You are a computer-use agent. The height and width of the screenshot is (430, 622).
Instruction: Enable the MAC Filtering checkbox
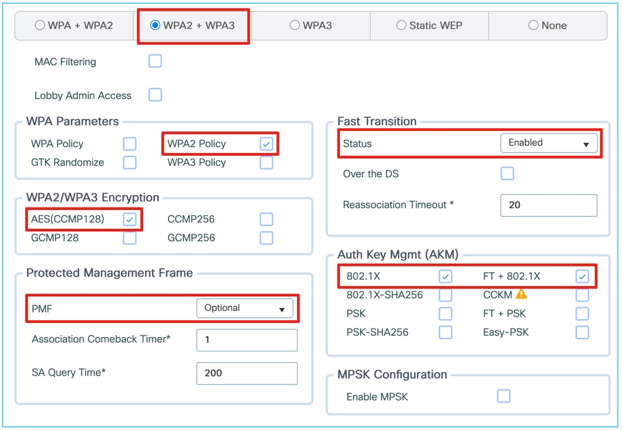(155, 61)
